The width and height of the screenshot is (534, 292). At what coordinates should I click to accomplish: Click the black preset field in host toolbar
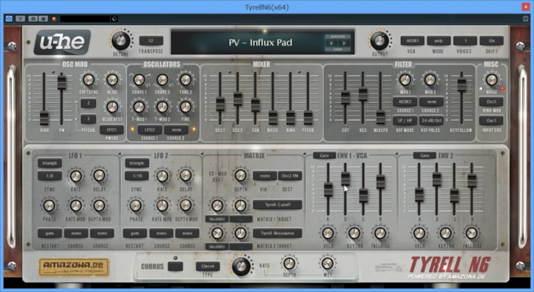[85, 19]
